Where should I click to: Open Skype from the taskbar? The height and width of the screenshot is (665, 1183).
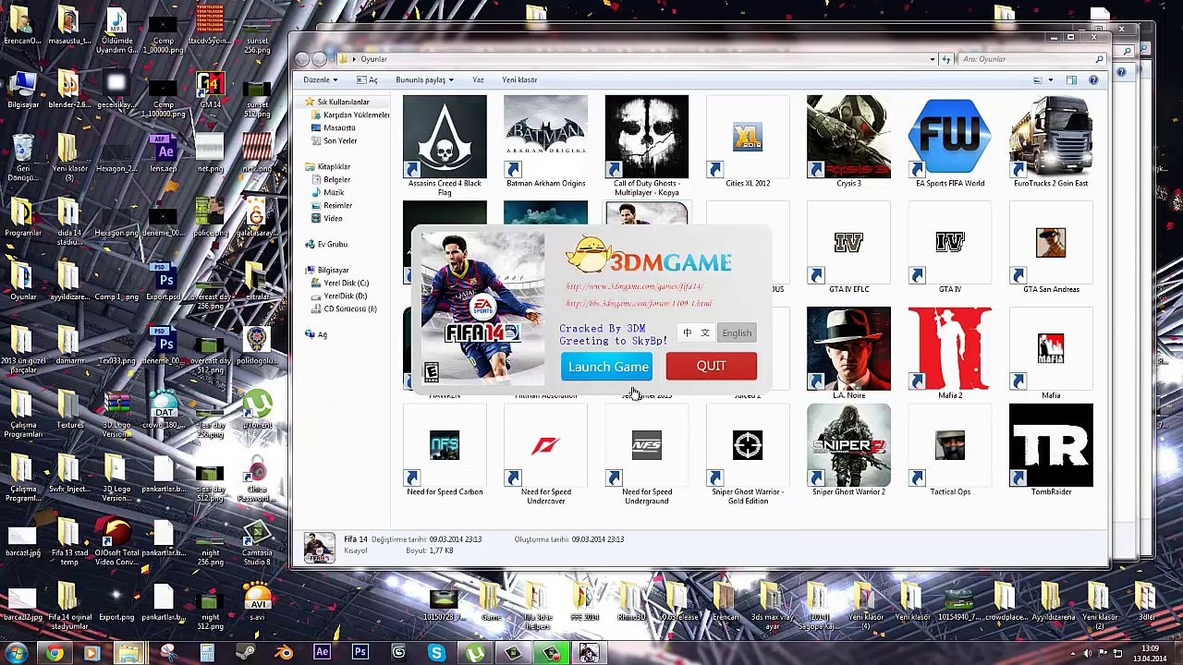point(436,654)
